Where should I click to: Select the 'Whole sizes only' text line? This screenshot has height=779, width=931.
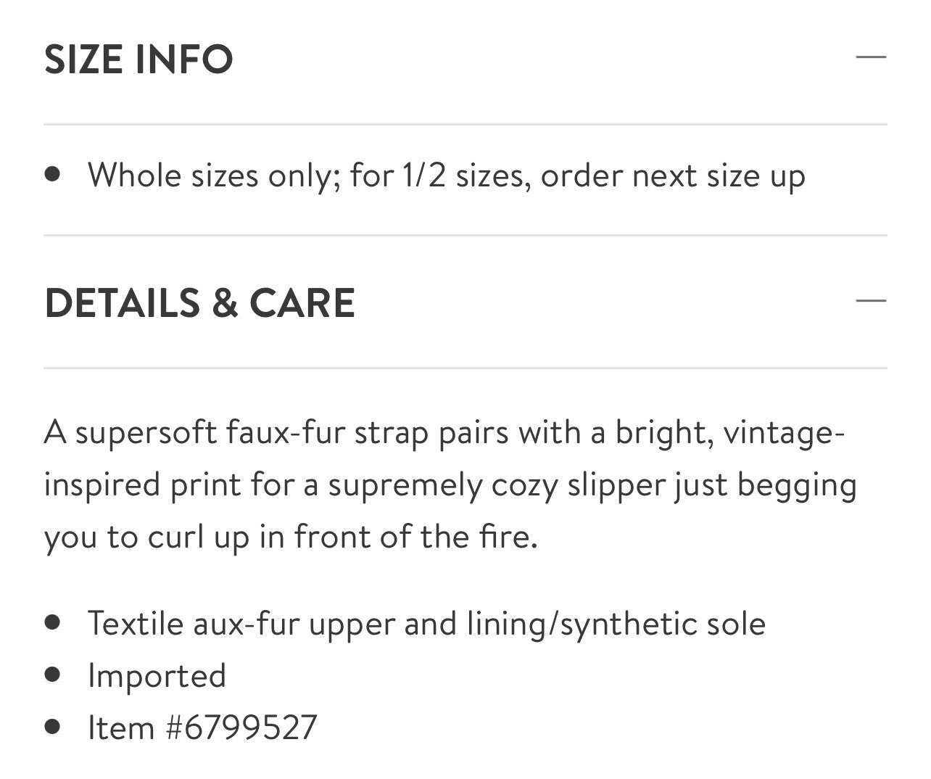coord(446,176)
